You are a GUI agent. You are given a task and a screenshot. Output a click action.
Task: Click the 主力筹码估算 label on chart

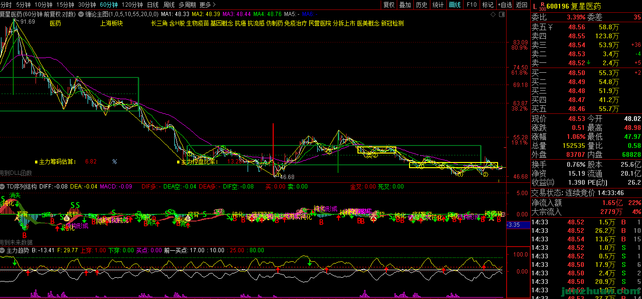pyautogui.click(x=57, y=162)
